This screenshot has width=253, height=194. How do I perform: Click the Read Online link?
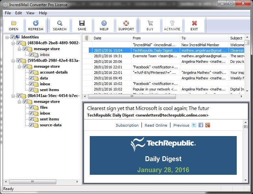156,125
